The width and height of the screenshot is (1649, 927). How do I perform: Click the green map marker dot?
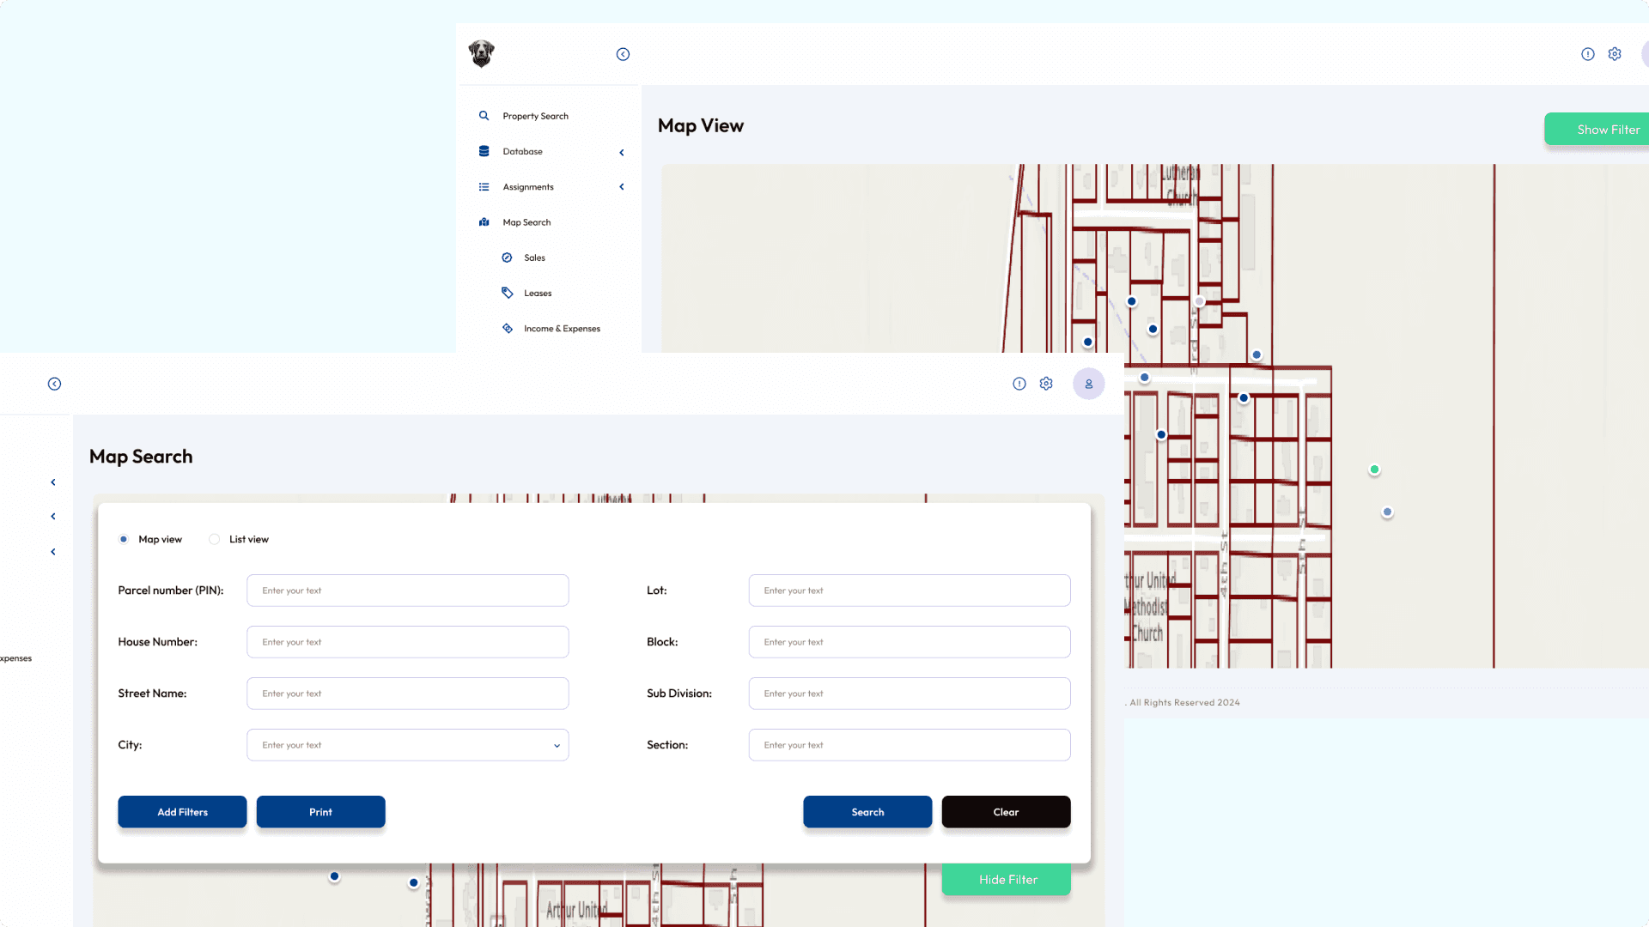click(1374, 470)
